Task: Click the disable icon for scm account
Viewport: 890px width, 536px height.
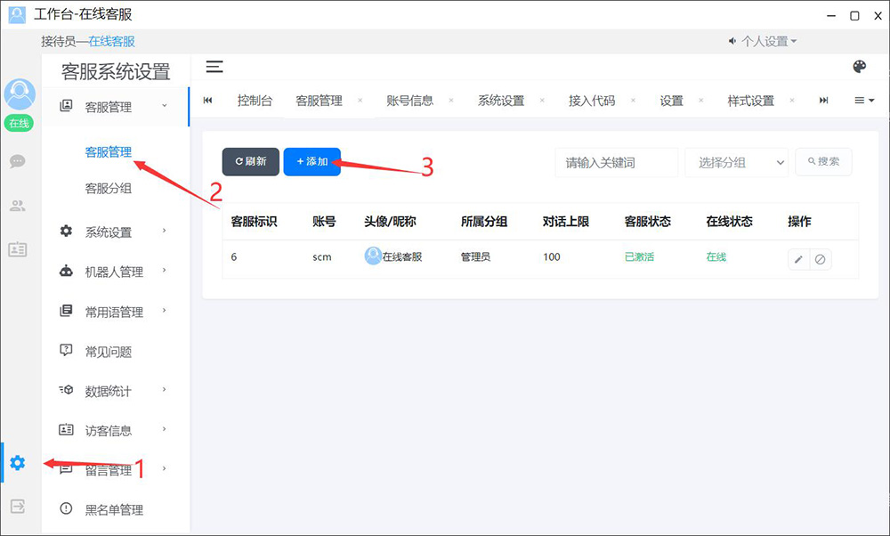Action: tap(821, 259)
